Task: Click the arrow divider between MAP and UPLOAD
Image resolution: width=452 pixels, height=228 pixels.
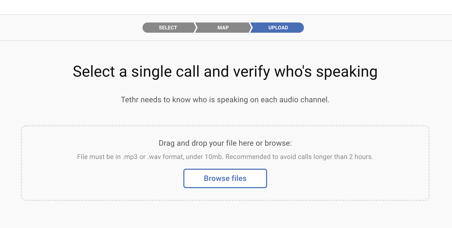Action: click(251, 28)
